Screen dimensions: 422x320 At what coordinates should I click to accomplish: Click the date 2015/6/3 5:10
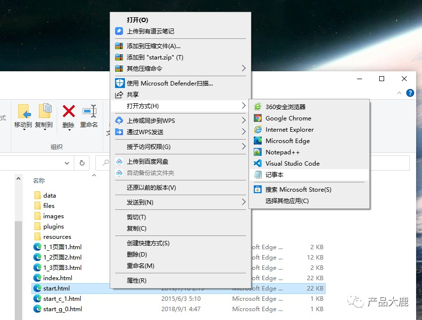pyautogui.click(x=181, y=298)
